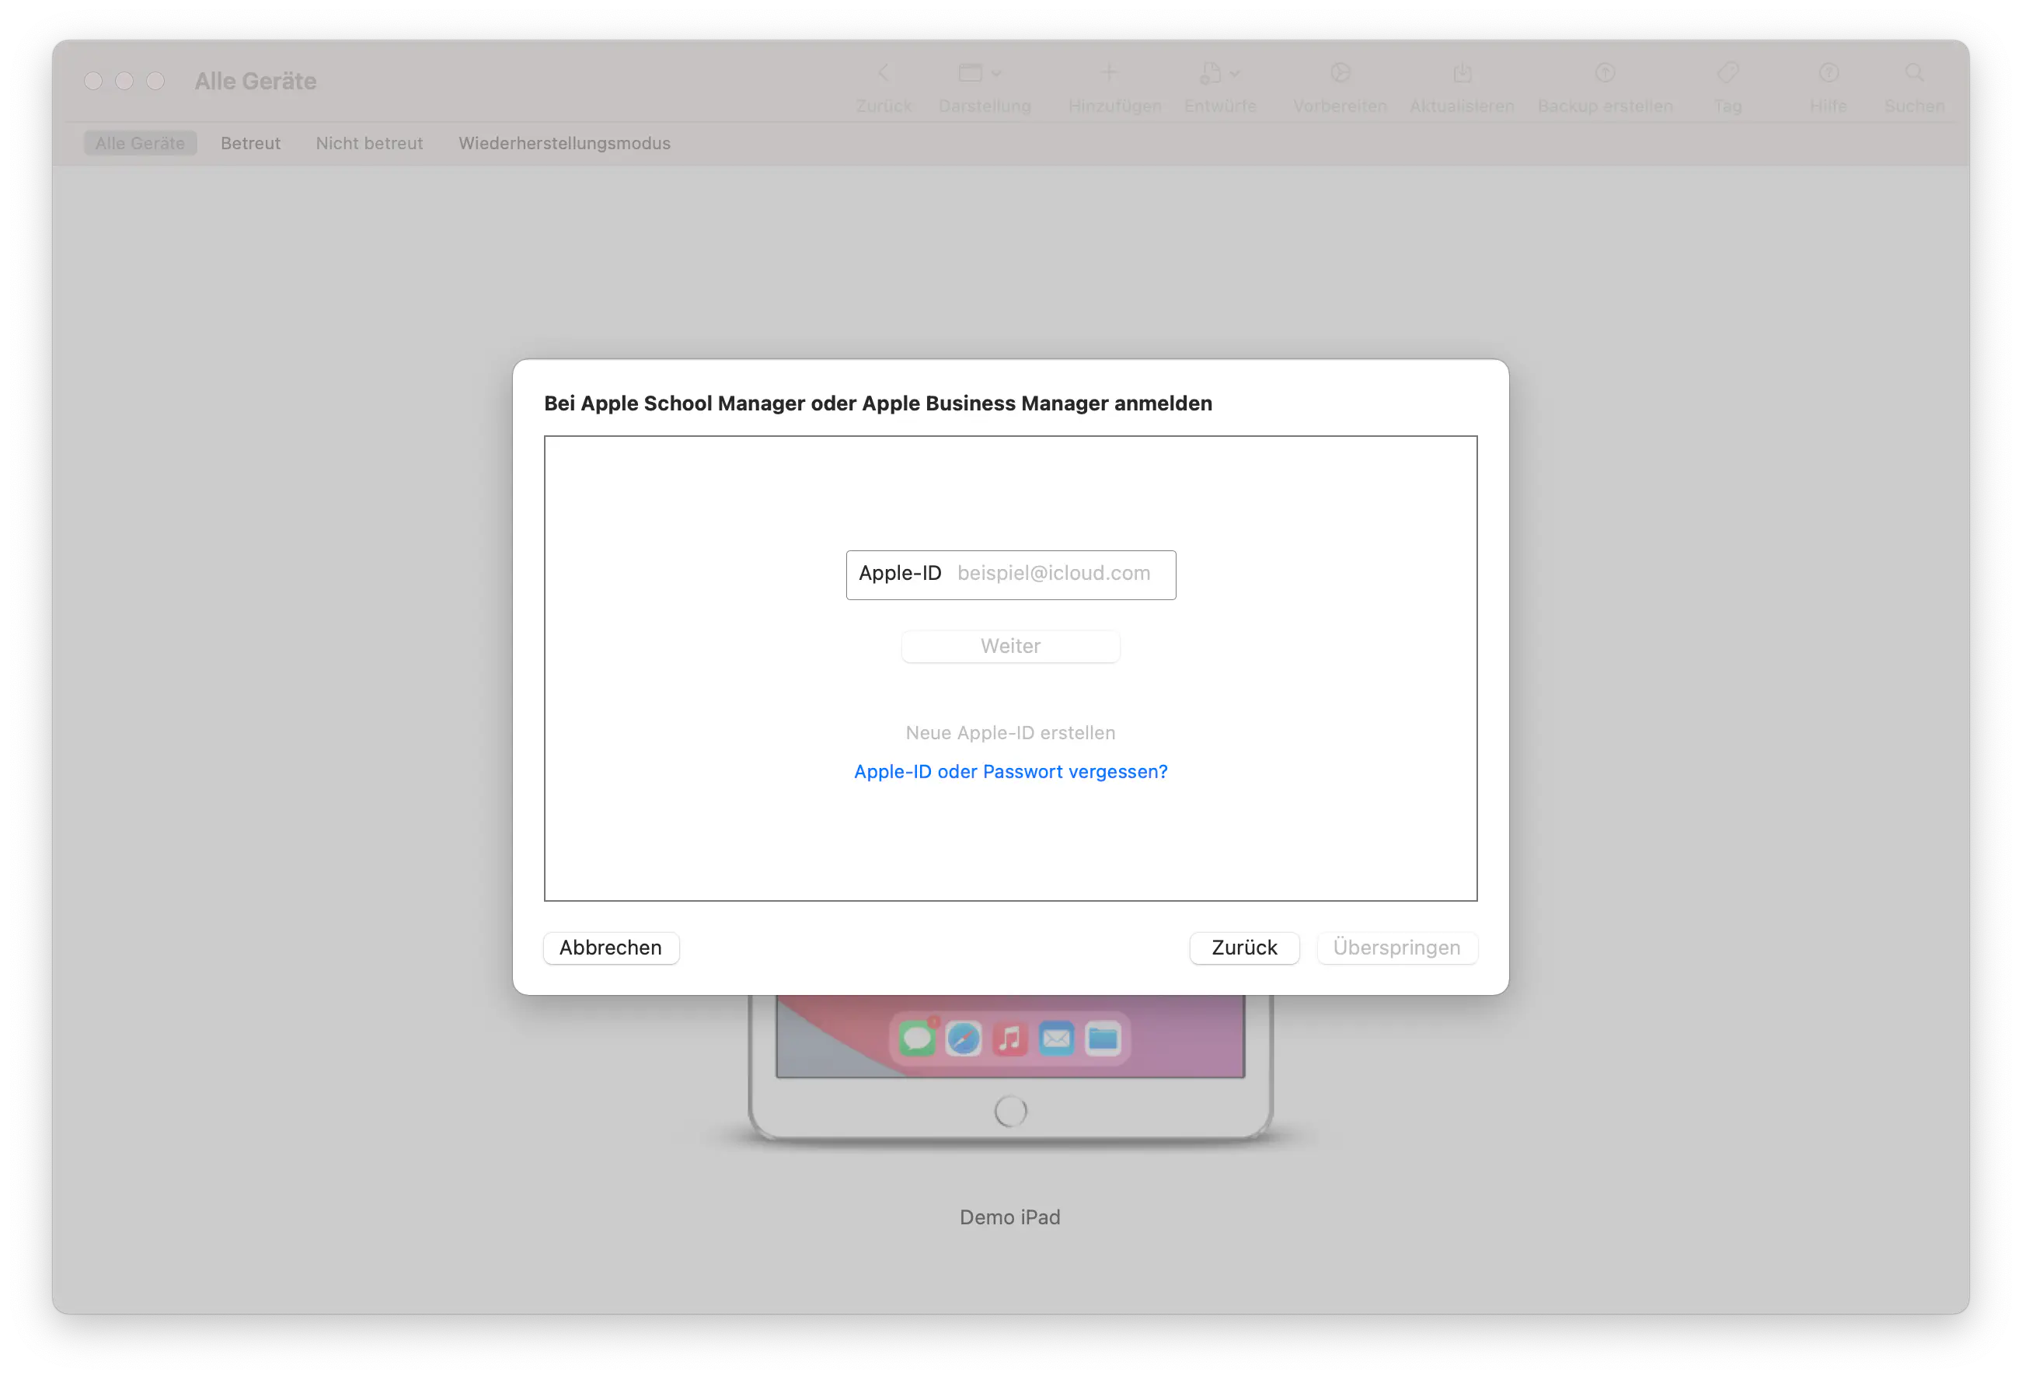Open Apple-ID oder Passwort vergessen link
Image resolution: width=2022 pixels, height=1379 pixels.
click(1010, 771)
